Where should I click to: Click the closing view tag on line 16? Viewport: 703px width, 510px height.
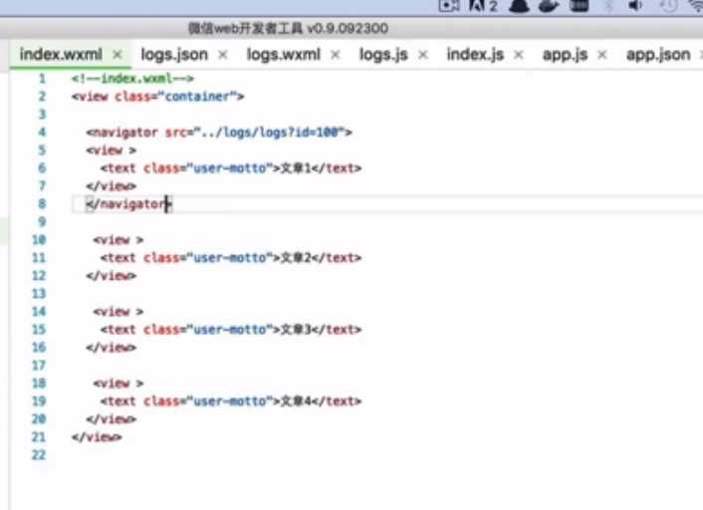coord(112,348)
